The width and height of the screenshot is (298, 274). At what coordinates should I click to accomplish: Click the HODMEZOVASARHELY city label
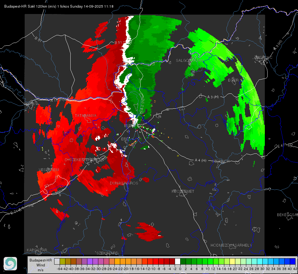231,245
